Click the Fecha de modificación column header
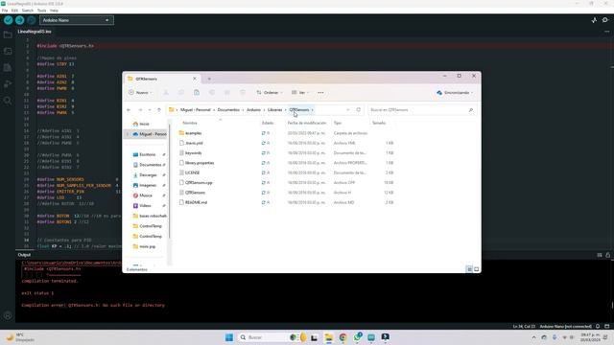The image size is (614, 345). pos(307,123)
